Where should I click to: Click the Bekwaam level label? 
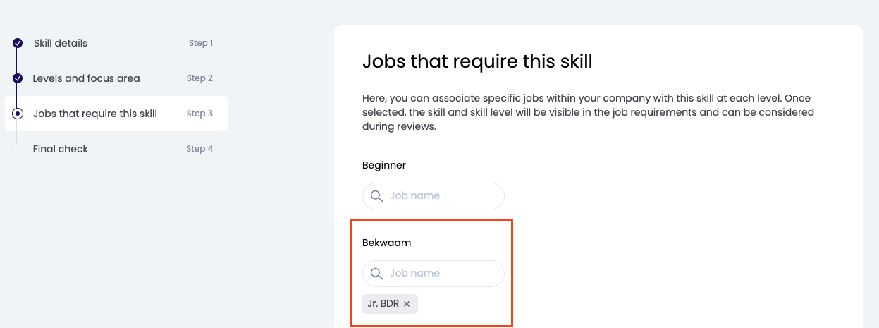(386, 243)
